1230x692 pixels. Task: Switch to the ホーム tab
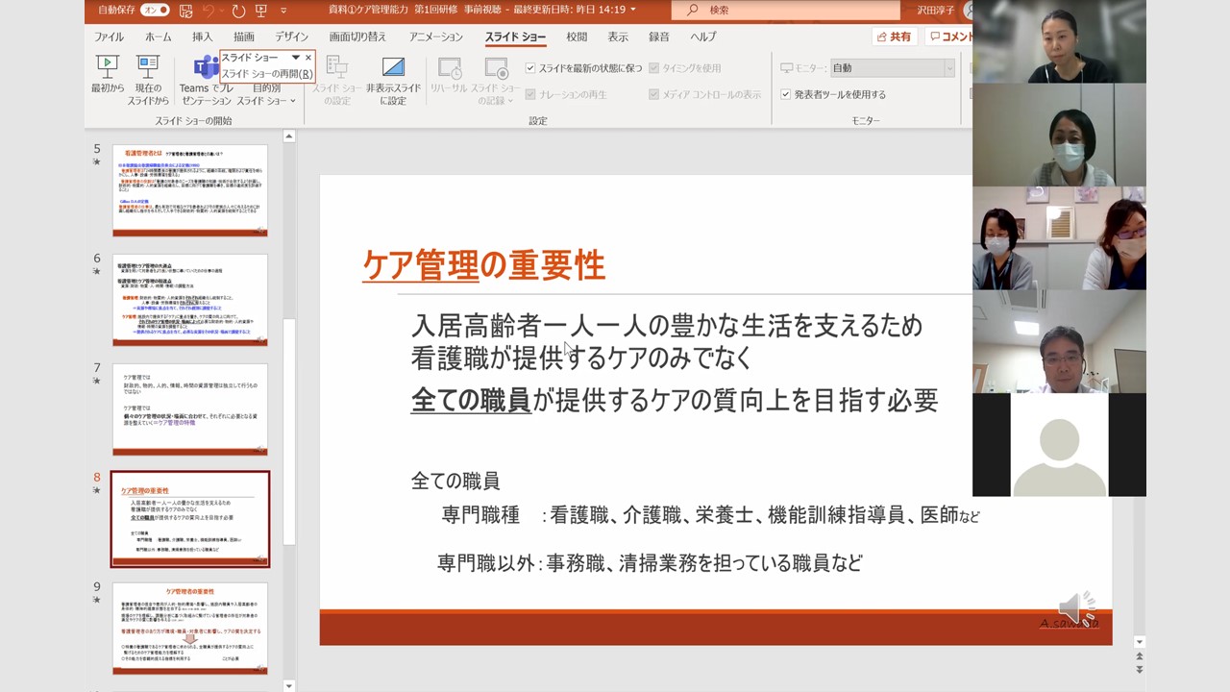click(x=159, y=37)
